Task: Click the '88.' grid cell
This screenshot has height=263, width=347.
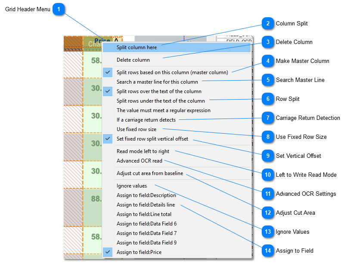Action: coord(93,207)
